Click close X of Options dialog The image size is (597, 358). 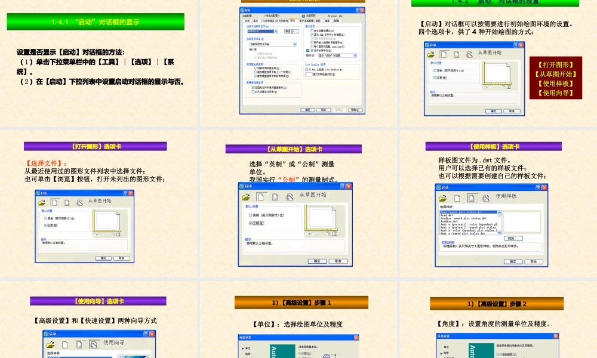coord(362,10)
